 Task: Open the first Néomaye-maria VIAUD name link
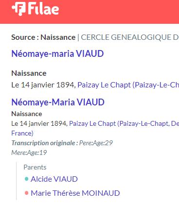click(57, 53)
